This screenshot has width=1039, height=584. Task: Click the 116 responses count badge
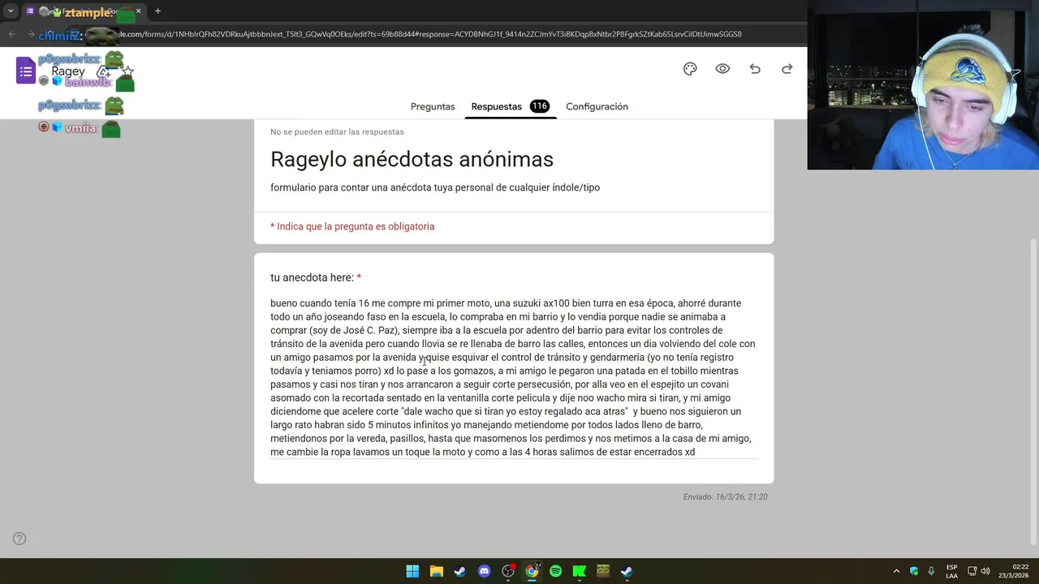click(x=540, y=106)
